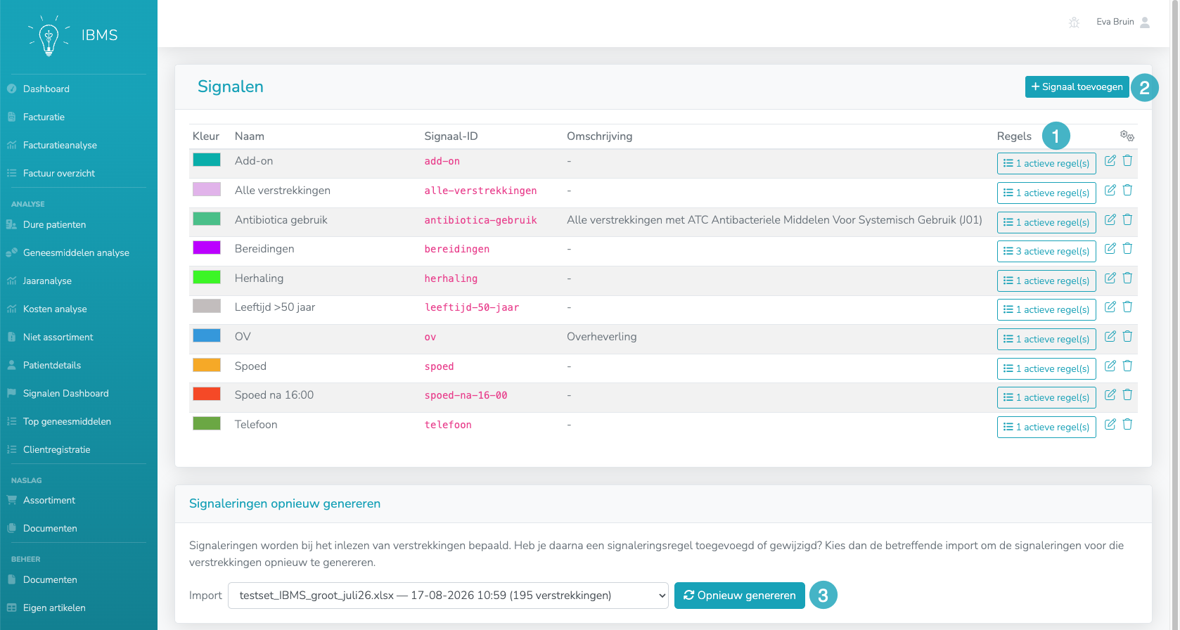Viewport: 1180px width, 630px height.
Task: Click the bug report icon in header
Action: (1074, 22)
